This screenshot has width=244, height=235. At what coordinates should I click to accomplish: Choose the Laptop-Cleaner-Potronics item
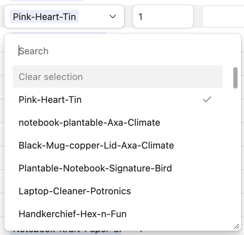point(75,191)
